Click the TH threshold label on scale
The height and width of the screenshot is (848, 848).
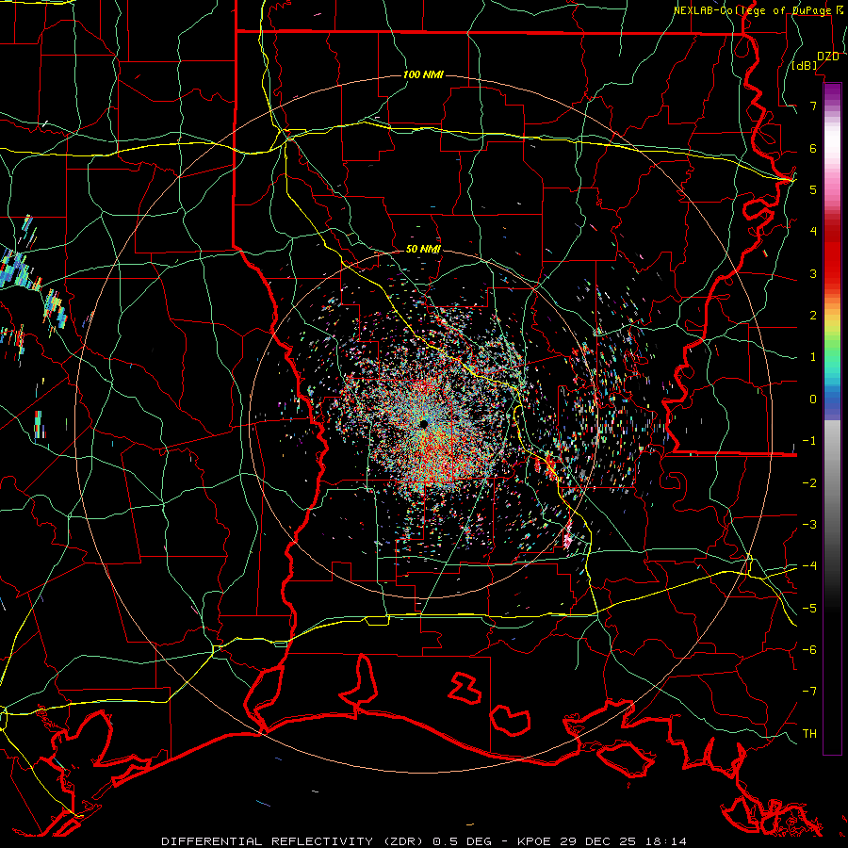[x=809, y=734]
